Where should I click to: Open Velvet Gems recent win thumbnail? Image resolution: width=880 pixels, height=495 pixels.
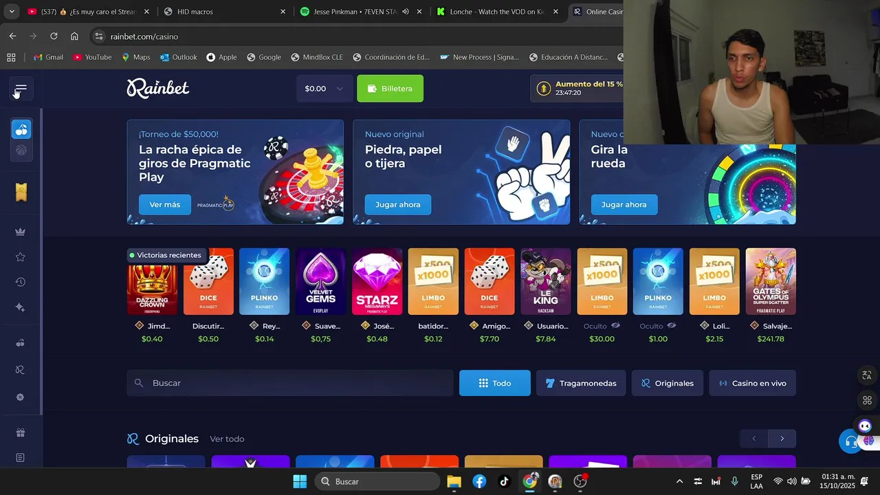[321, 281]
